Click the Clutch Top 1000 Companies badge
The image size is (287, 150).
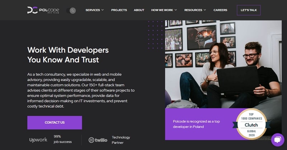[x=251, y=125]
